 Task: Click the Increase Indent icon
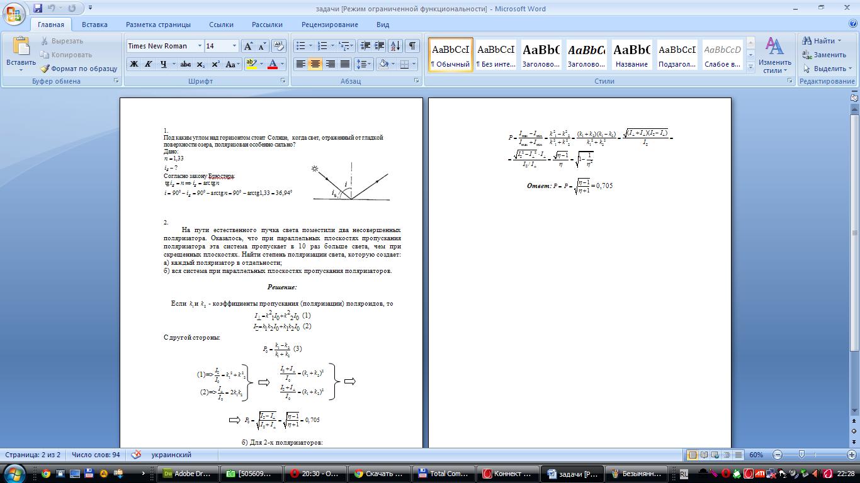click(x=380, y=46)
